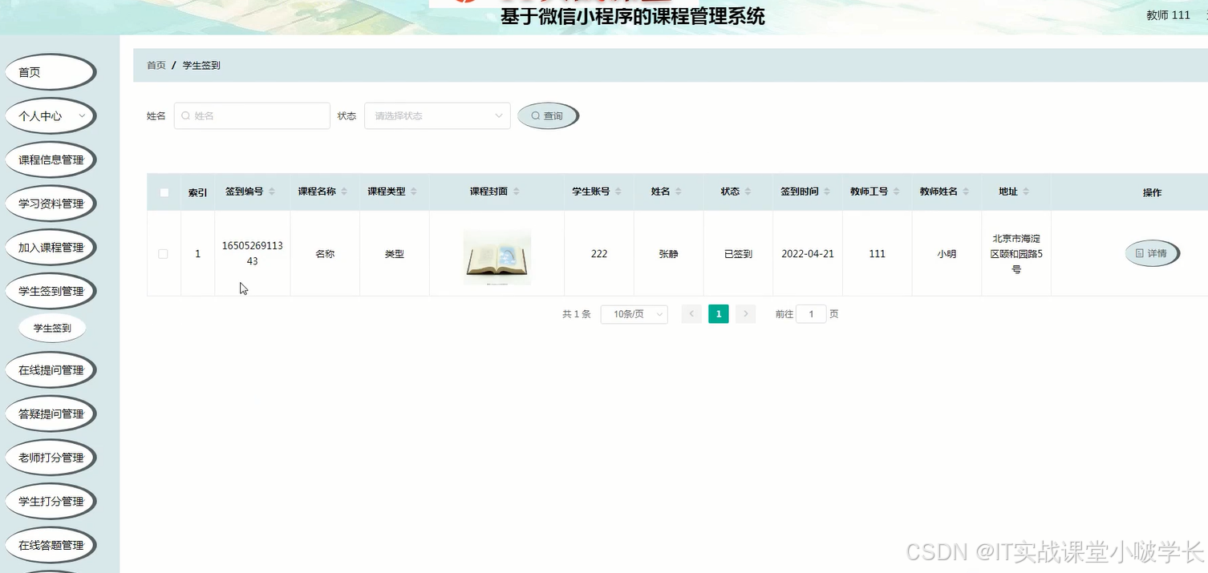The image size is (1208, 573).
Task: Open 老师打分管理 menu
Action: (51, 458)
